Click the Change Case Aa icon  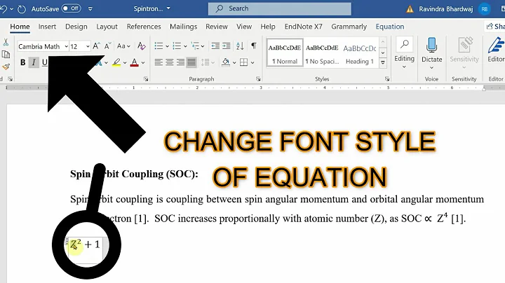(121, 46)
